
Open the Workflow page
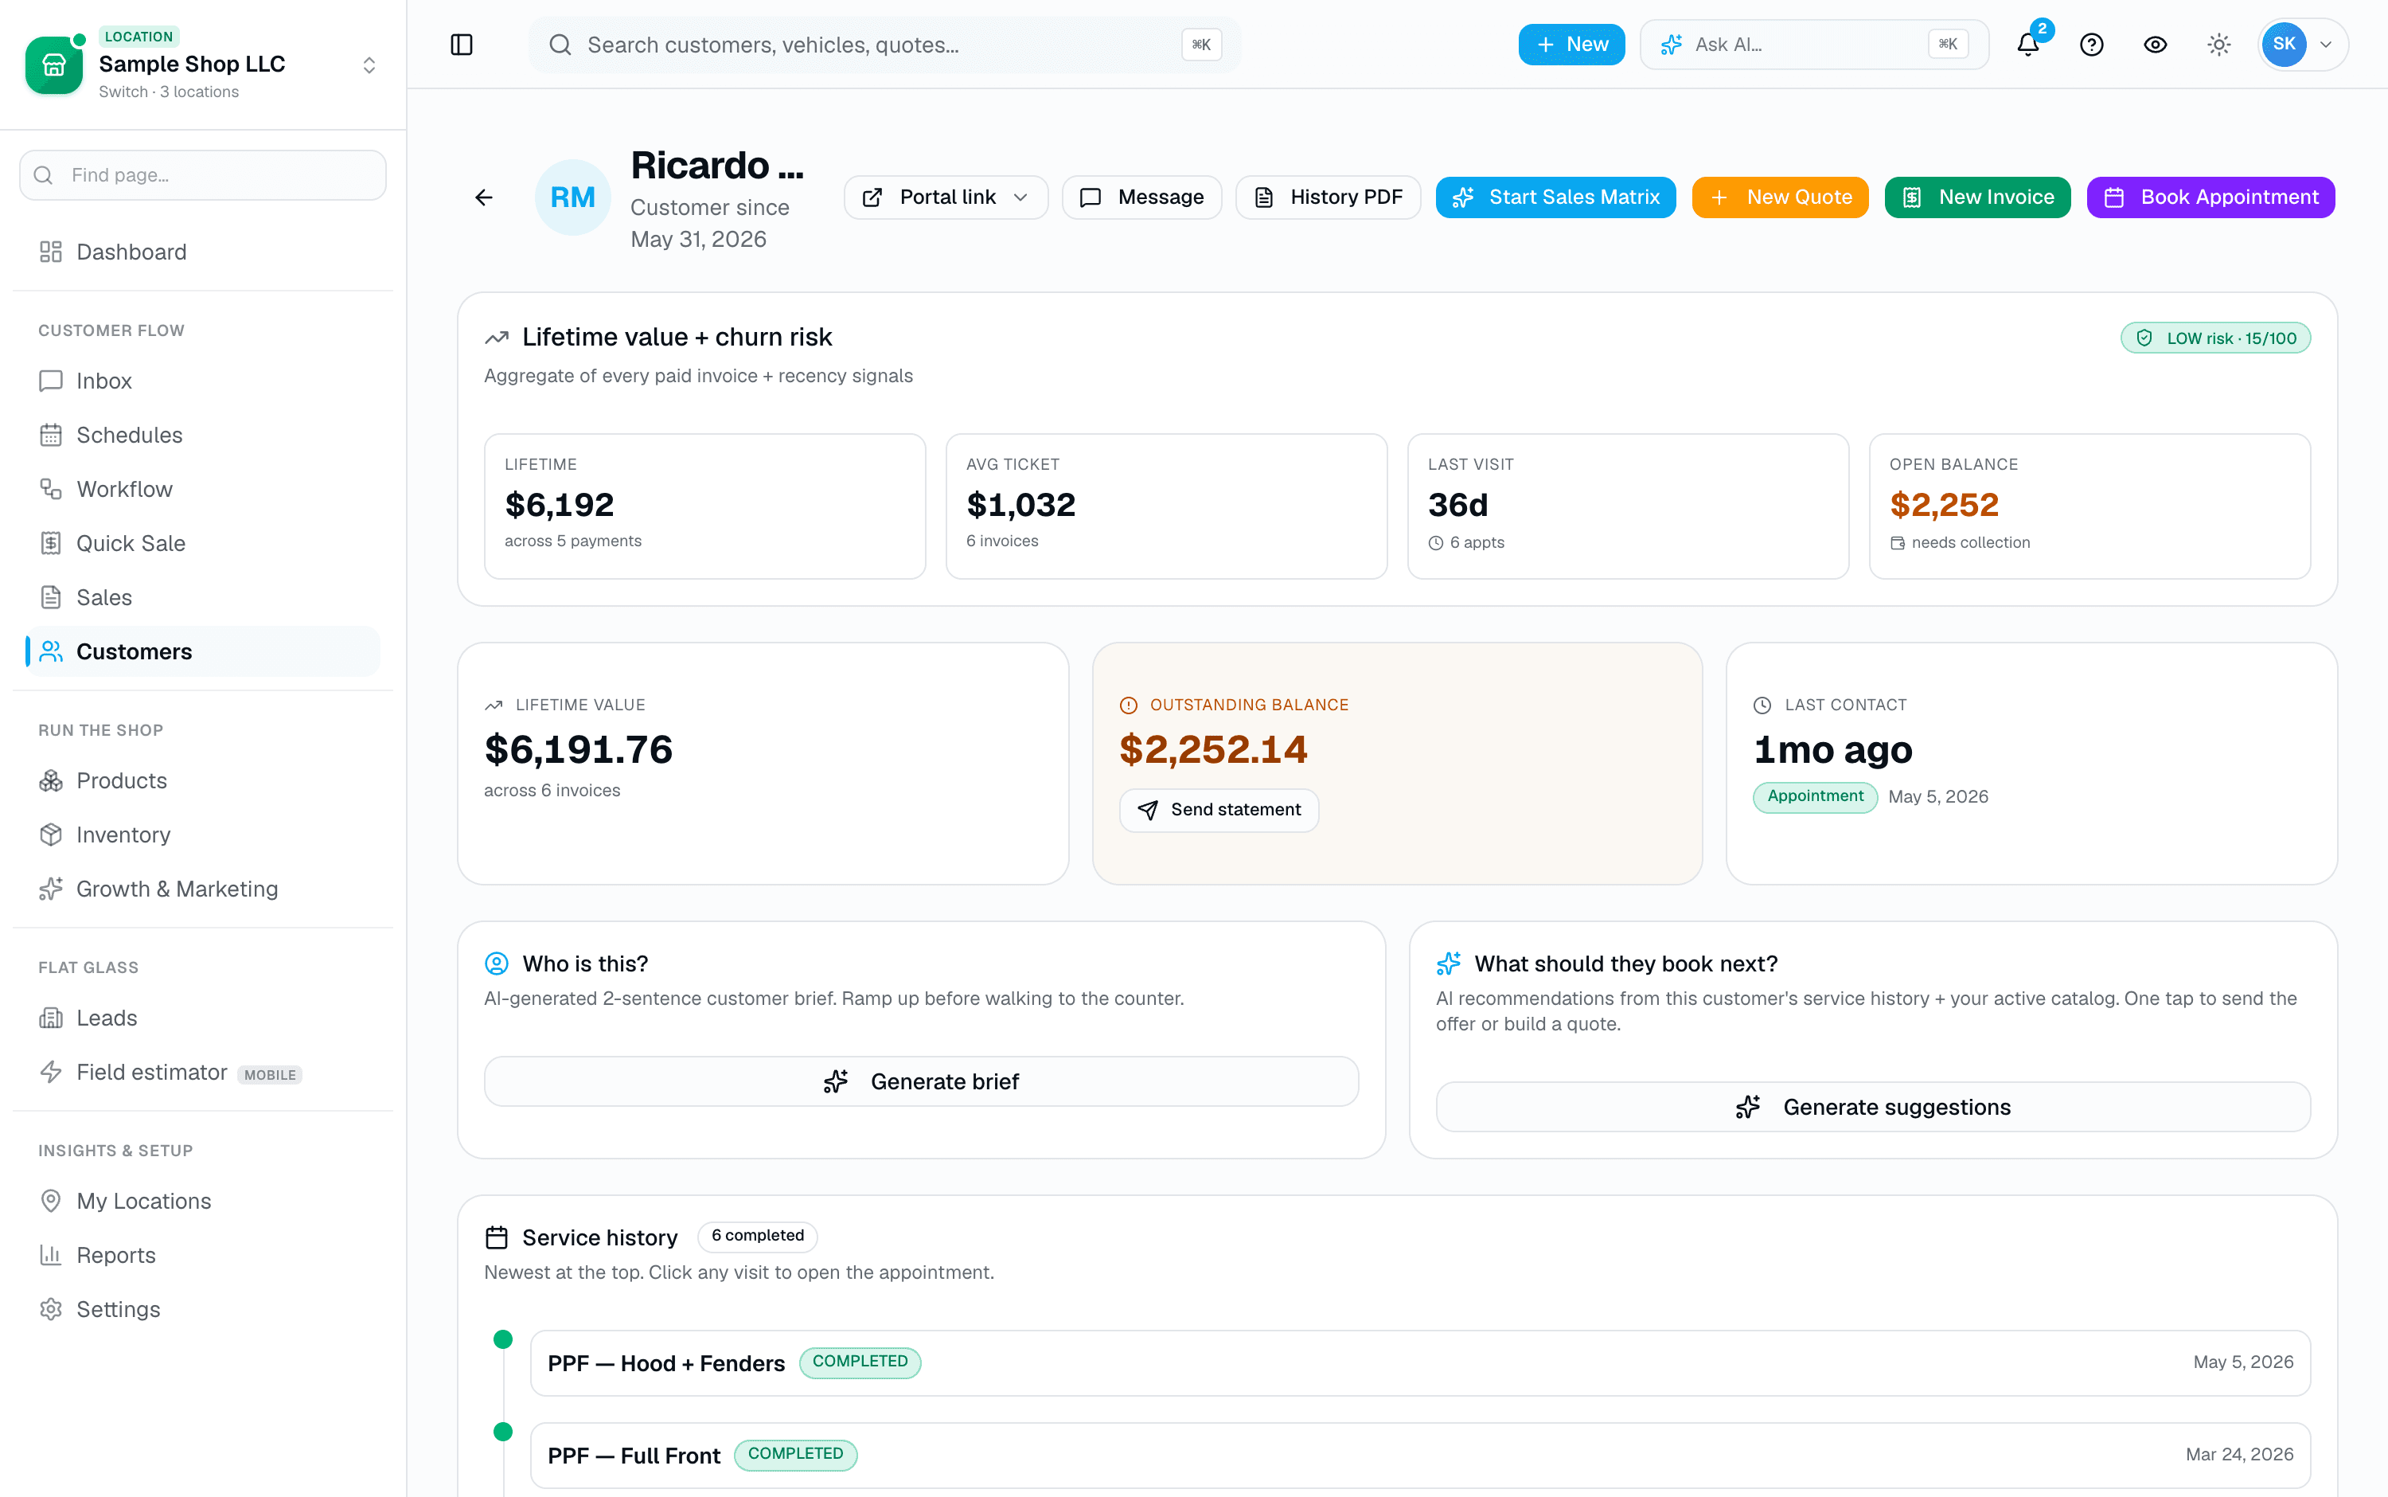[x=203, y=489]
